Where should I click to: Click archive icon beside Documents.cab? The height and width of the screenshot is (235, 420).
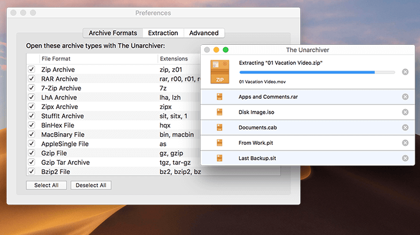(220, 128)
